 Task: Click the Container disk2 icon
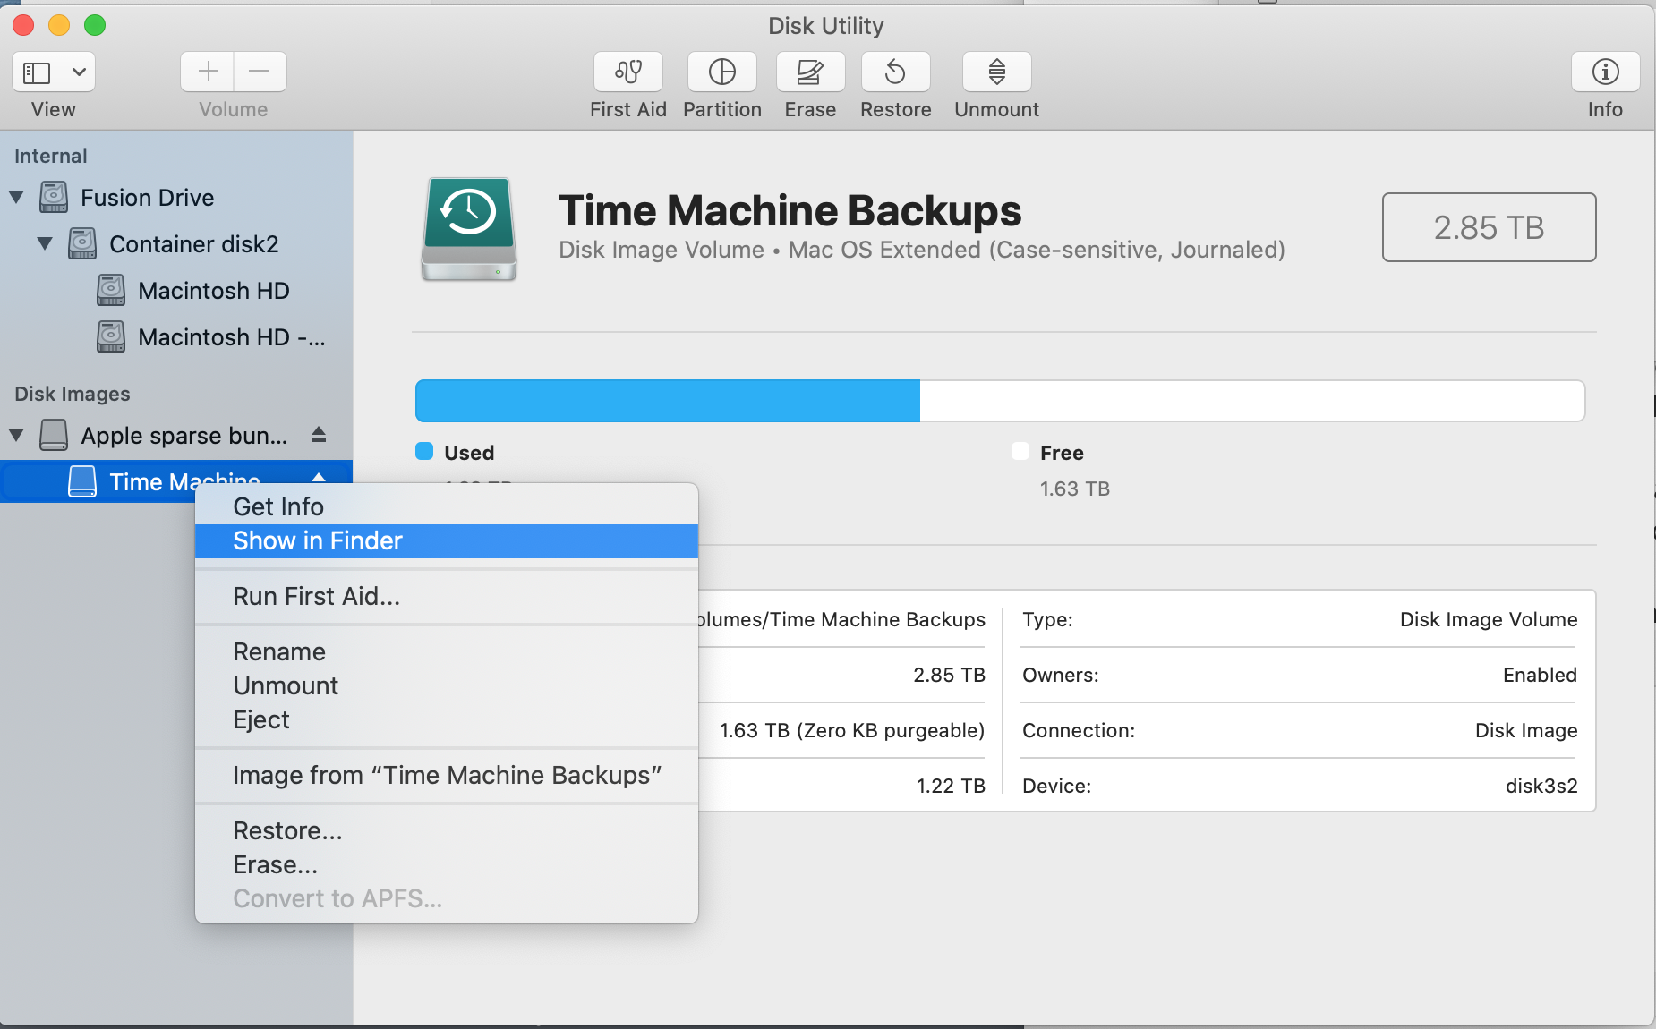pyautogui.click(x=82, y=243)
